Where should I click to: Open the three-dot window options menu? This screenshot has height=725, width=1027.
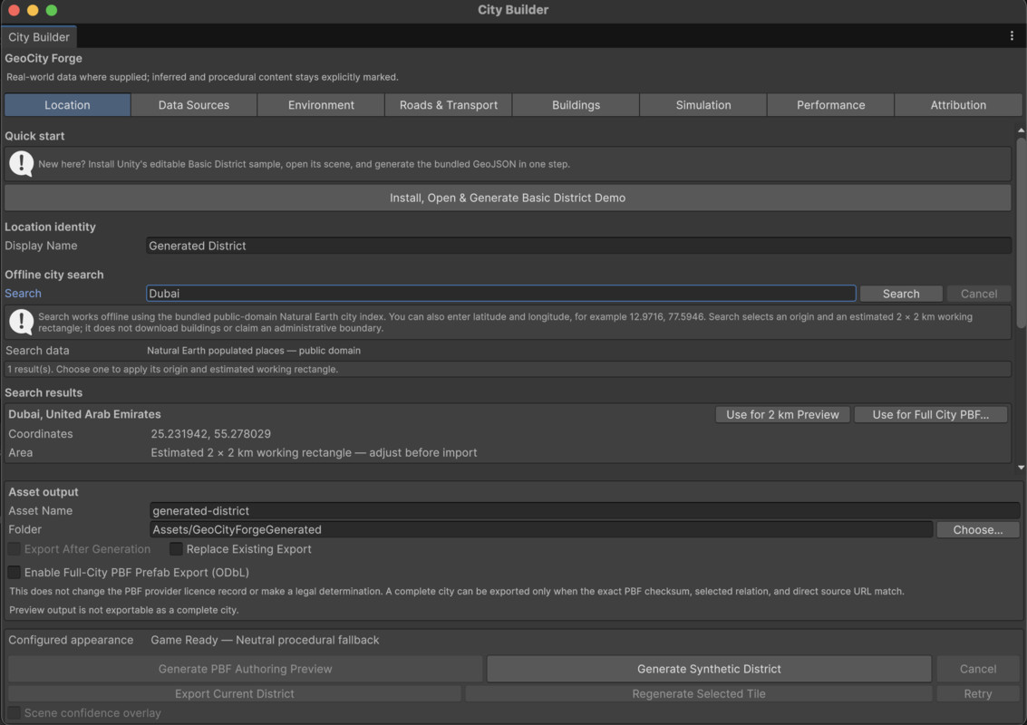pyautogui.click(x=1012, y=36)
